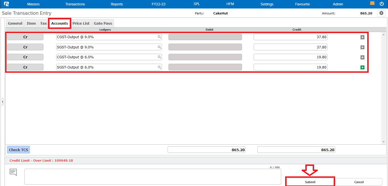Viewport: 388px width, 186px height.
Task: Click the application logo at top-left
Action: tap(6, 4)
